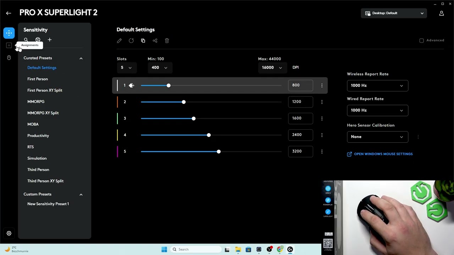The height and width of the screenshot is (255, 454).
Task: Open Windows Start menu
Action: pyautogui.click(x=164, y=249)
